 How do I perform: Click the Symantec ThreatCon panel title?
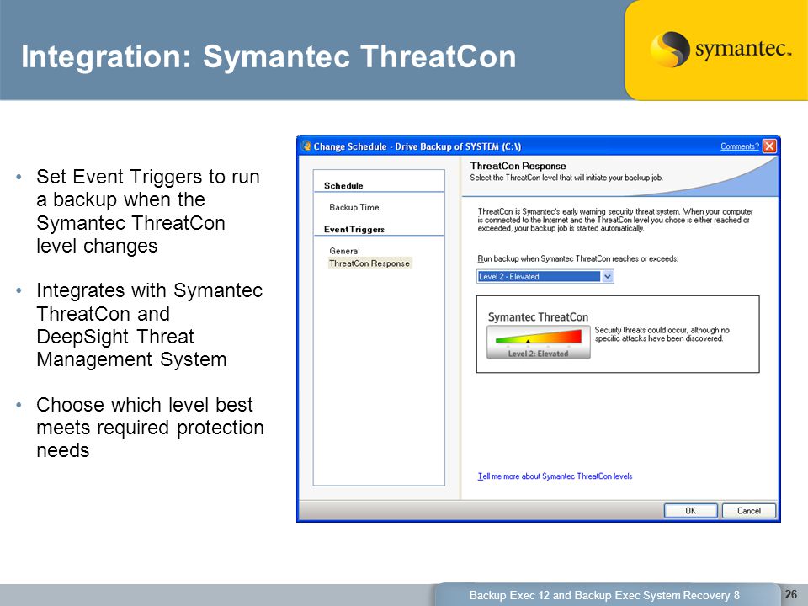538,317
